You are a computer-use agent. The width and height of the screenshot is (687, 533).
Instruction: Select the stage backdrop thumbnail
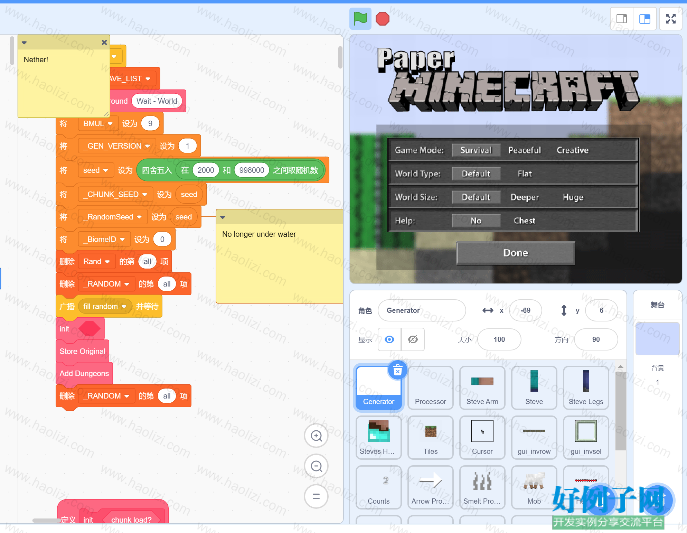[657, 339]
